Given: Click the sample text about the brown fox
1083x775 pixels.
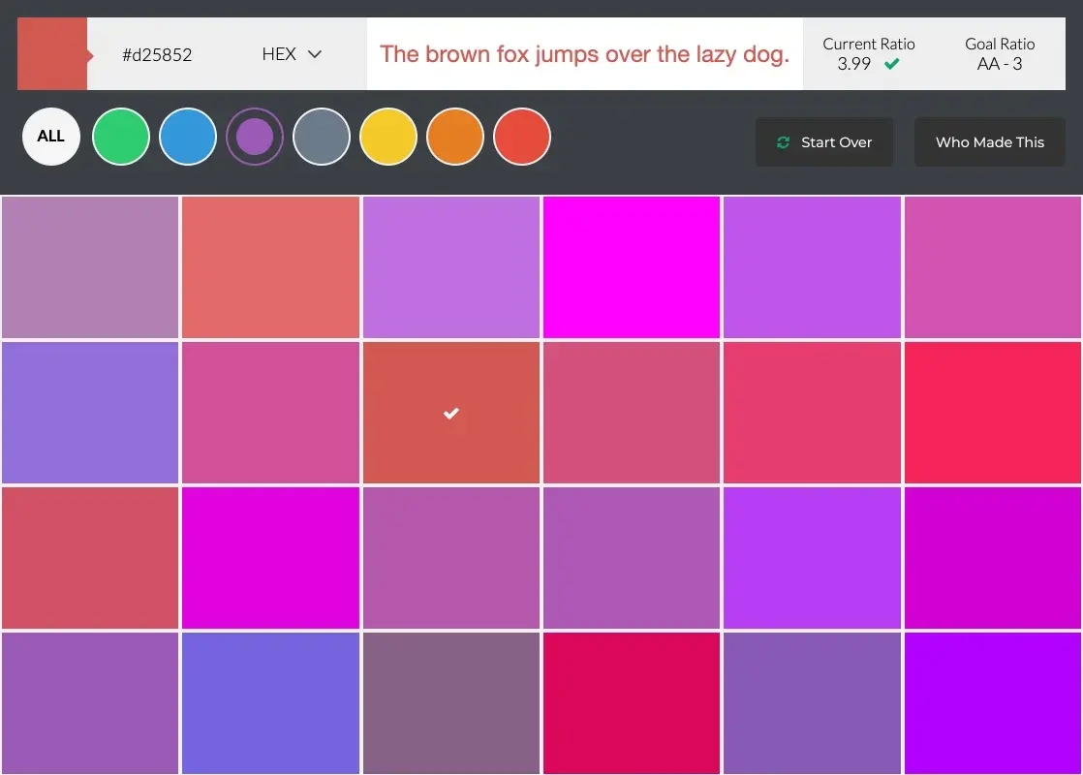Looking at the screenshot, I should (x=584, y=54).
